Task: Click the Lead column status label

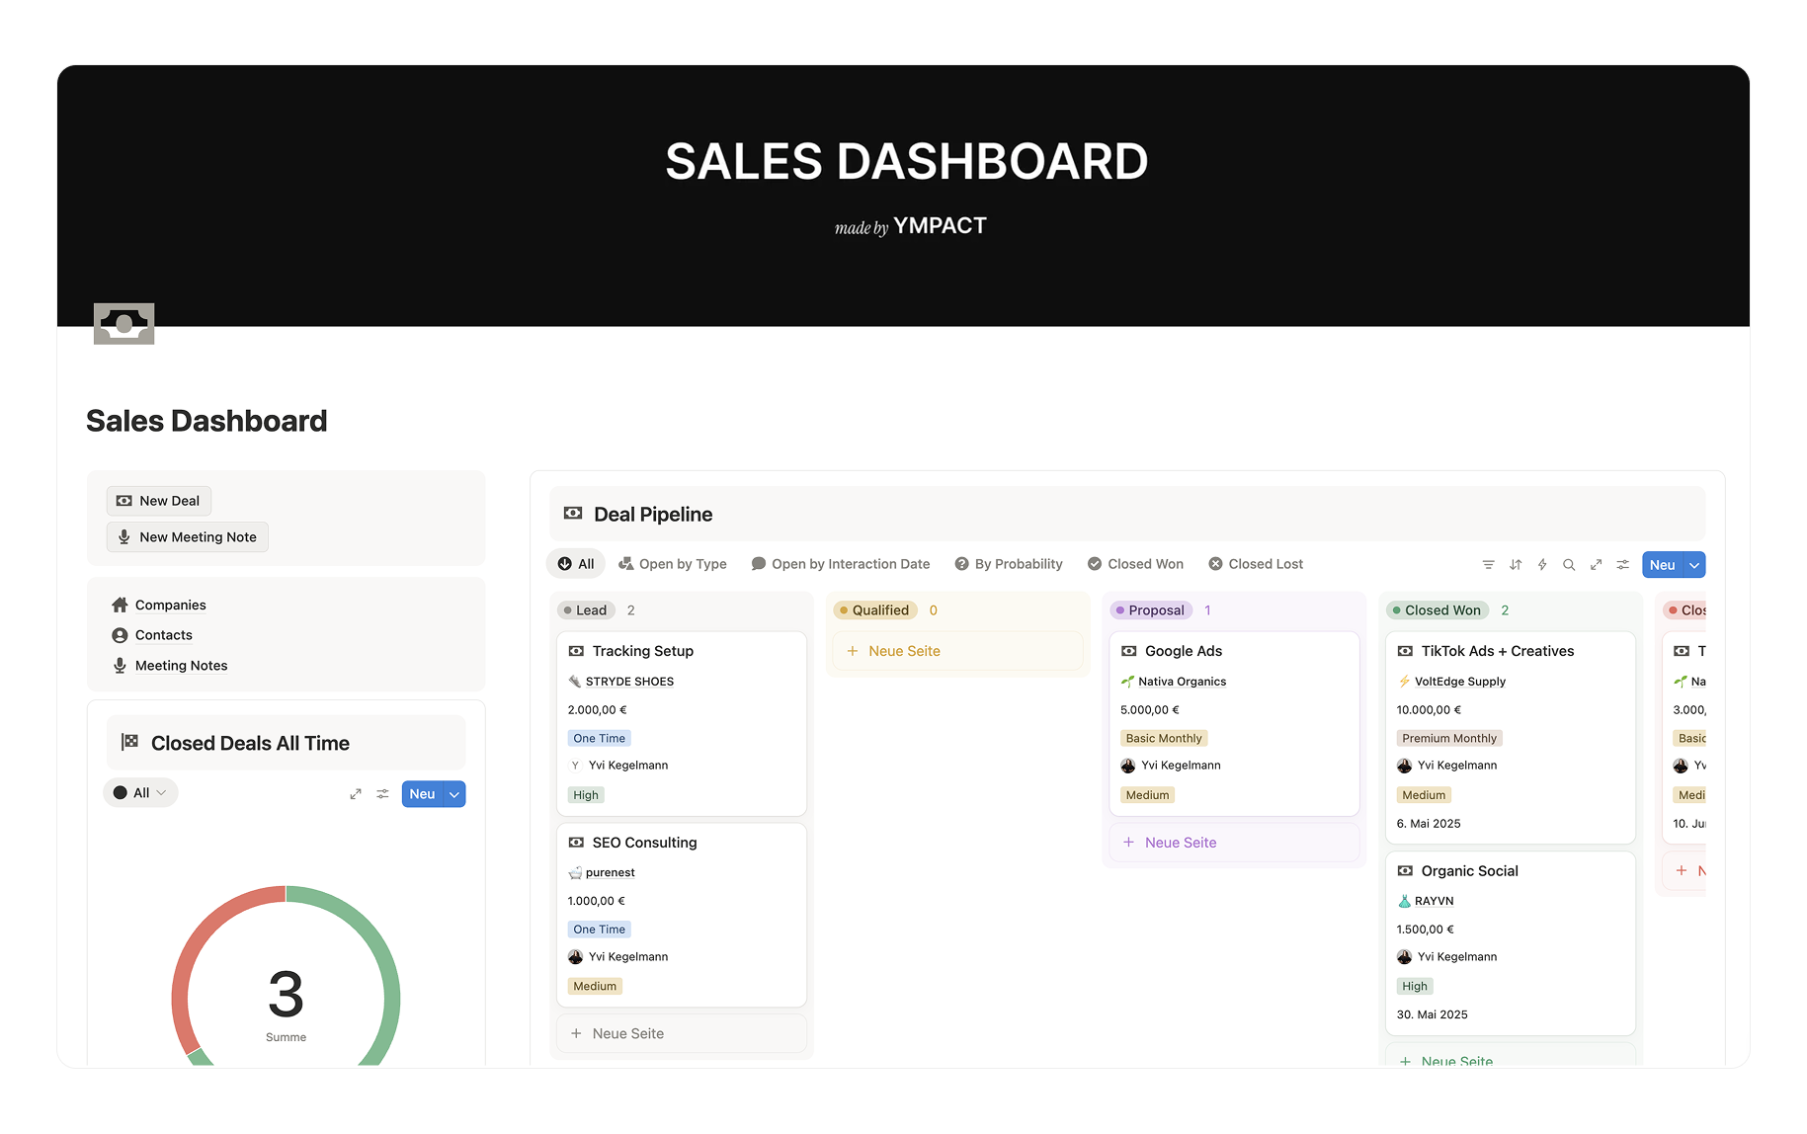Action: [587, 610]
